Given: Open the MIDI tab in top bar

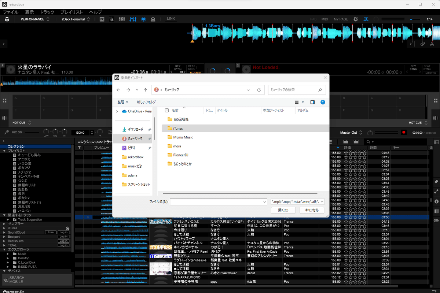Looking at the screenshot, I should [x=325, y=19].
